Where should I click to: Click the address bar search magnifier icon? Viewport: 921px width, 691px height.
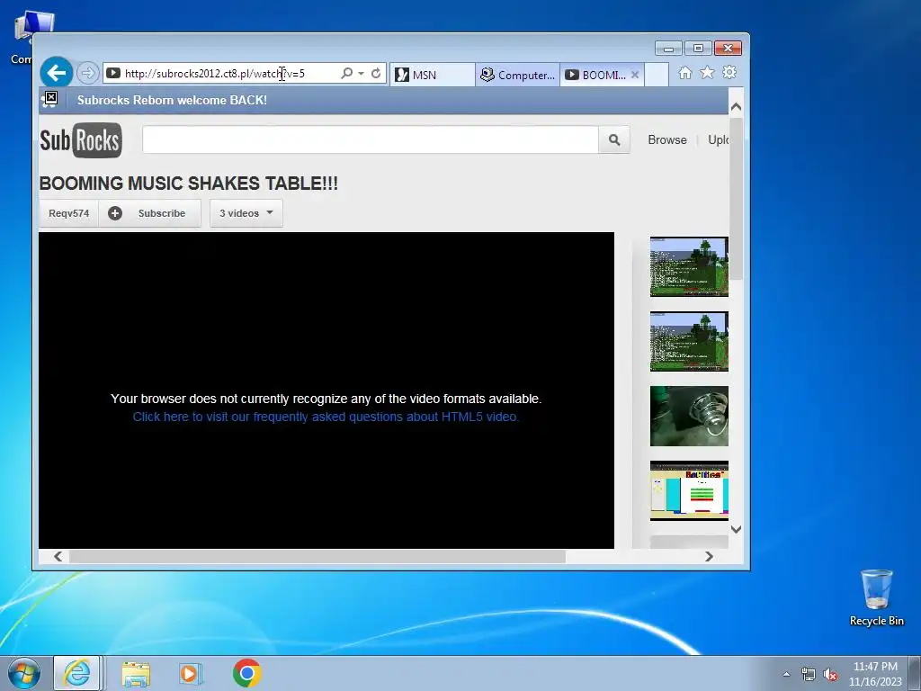pos(346,73)
